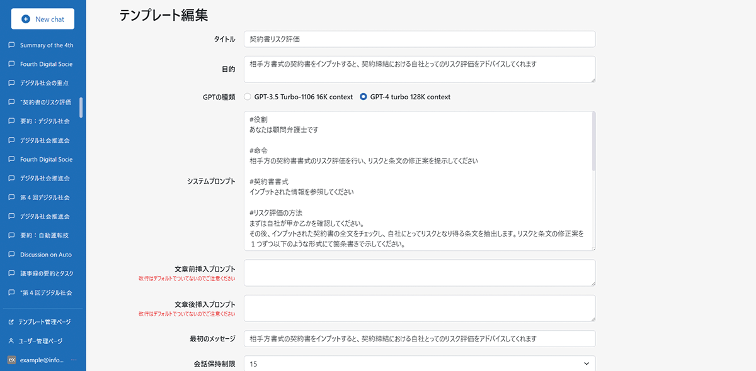
Task: Click the plus icon inside the New chat button
Action: click(25, 19)
